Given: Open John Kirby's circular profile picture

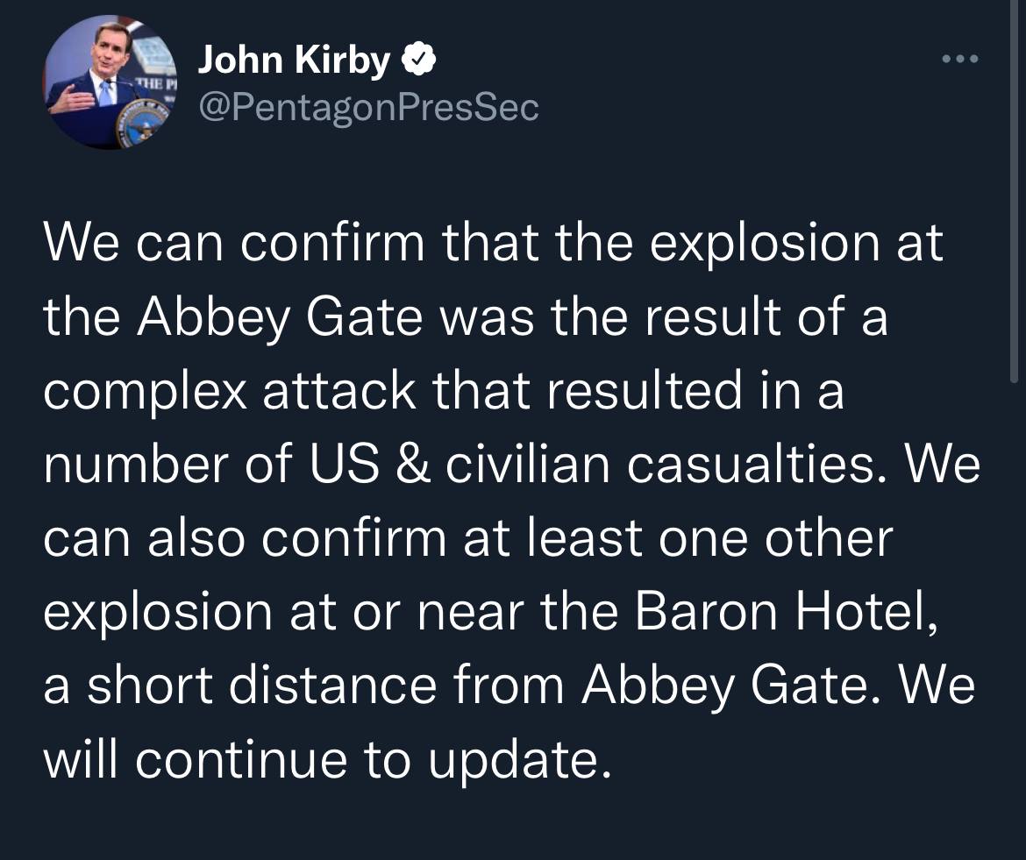Looking at the screenshot, I should pyautogui.click(x=110, y=82).
